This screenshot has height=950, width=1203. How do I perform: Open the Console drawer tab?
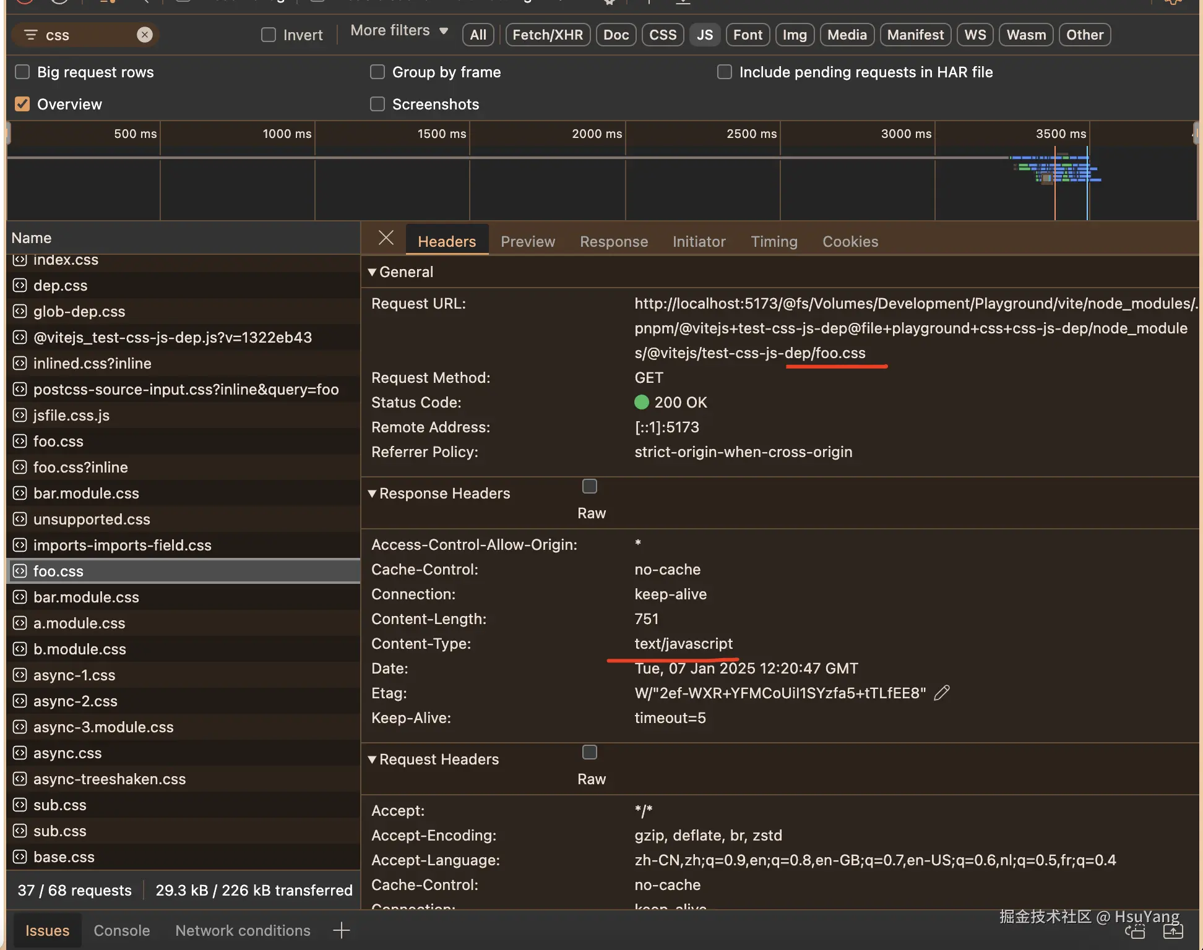pyautogui.click(x=121, y=930)
